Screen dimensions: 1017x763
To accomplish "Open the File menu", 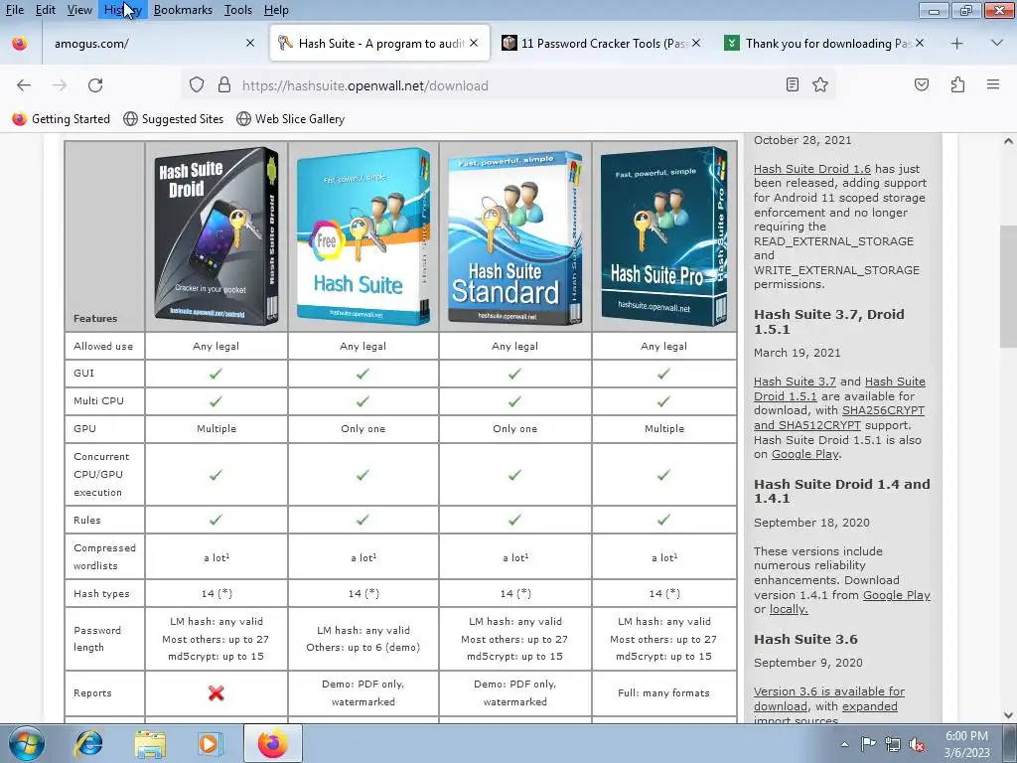I will click(14, 10).
